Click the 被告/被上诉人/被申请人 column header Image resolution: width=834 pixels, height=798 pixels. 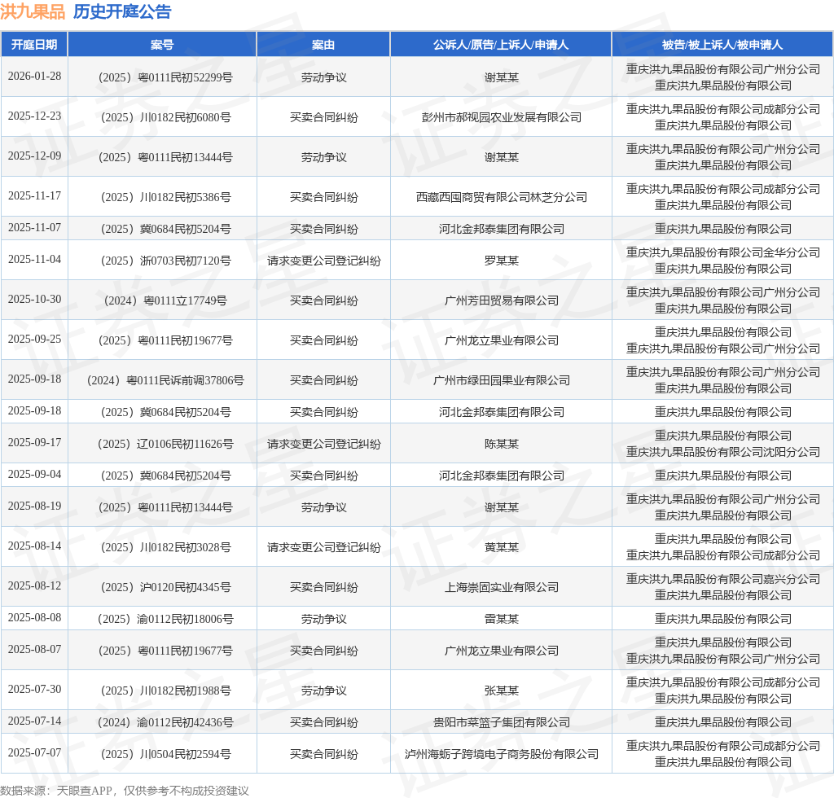(x=722, y=45)
